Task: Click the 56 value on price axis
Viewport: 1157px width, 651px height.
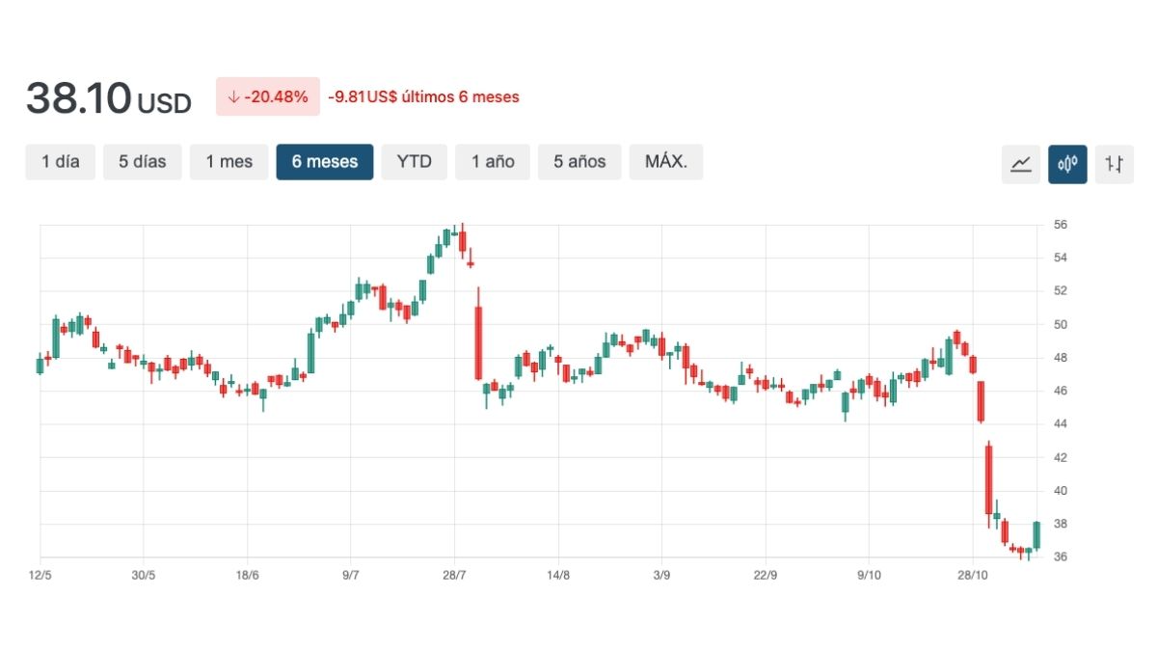Action: point(1060,225)
